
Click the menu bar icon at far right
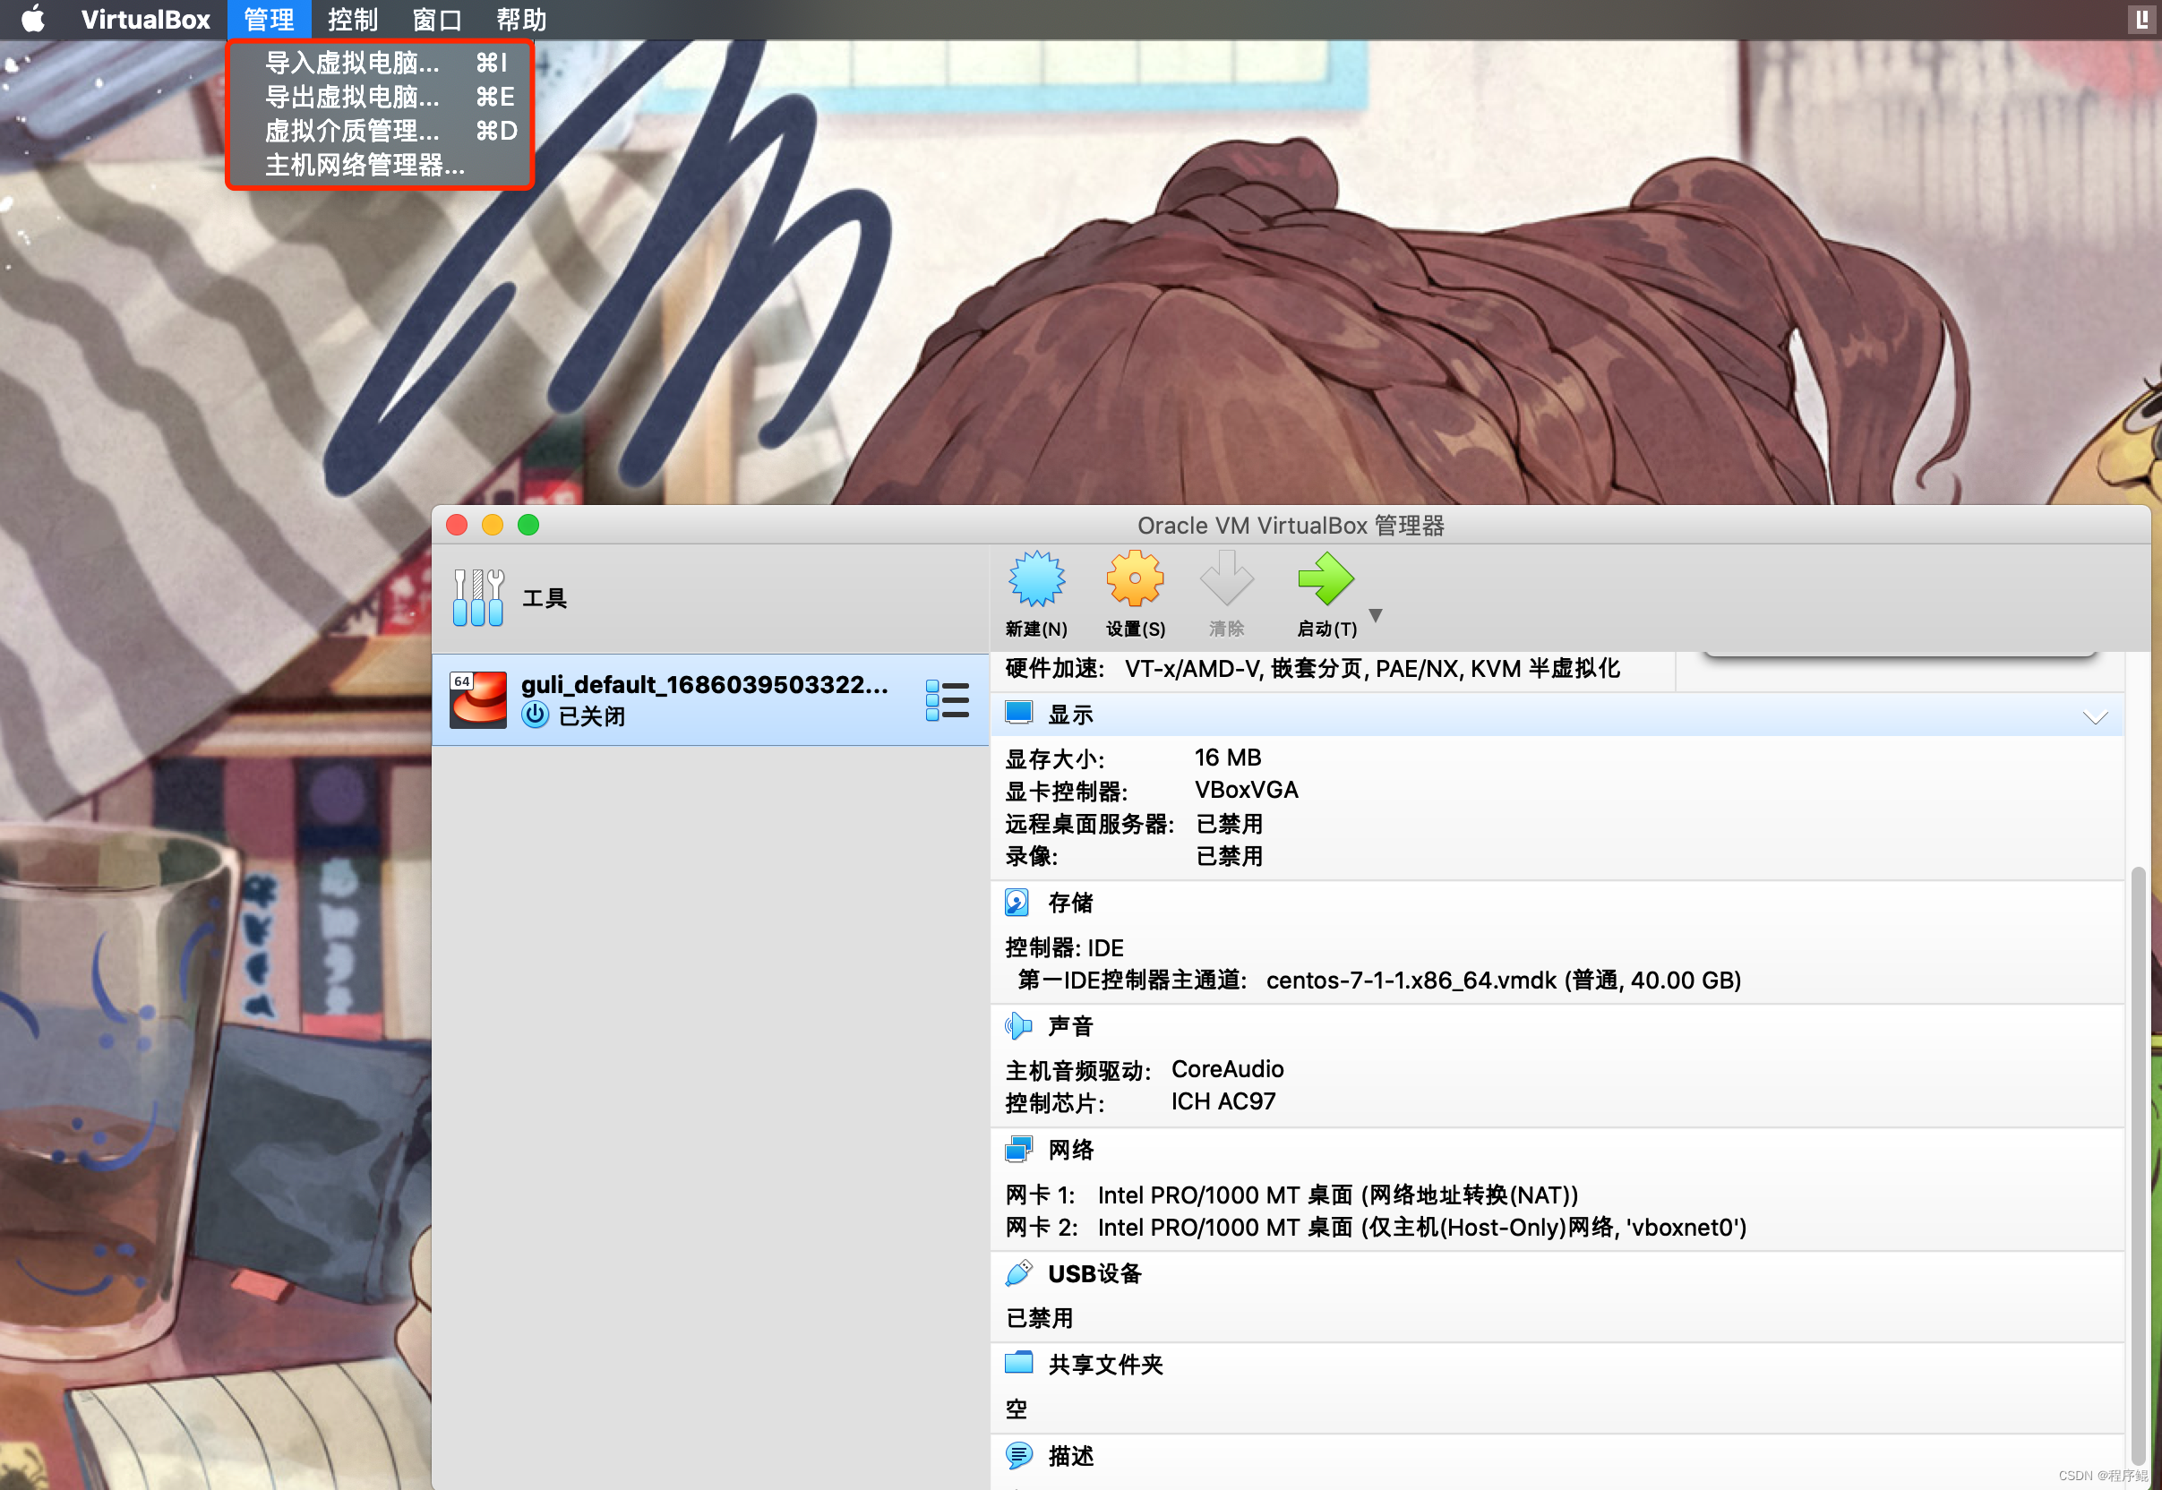pyautogui.click(x=2141, y=19)
